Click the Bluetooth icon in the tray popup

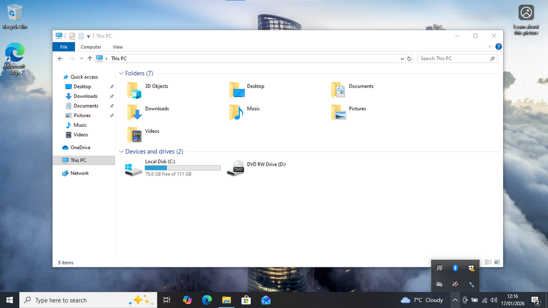tap(455, 268)
